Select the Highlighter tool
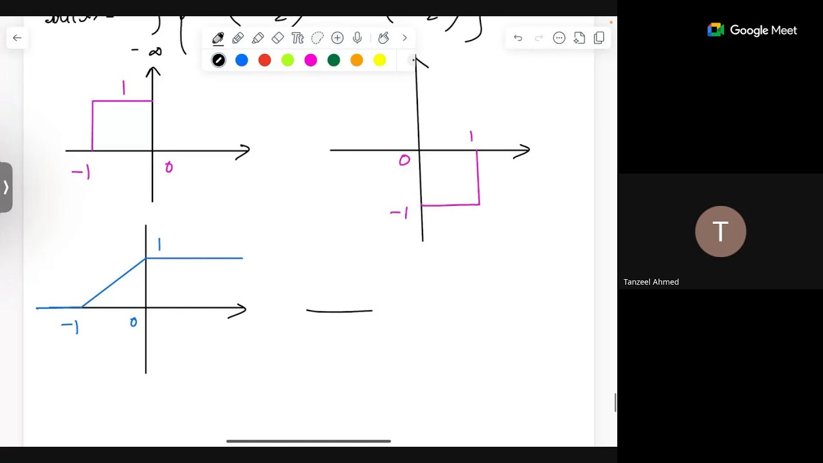The image size is (823, 463). click(x=258, y=38)
